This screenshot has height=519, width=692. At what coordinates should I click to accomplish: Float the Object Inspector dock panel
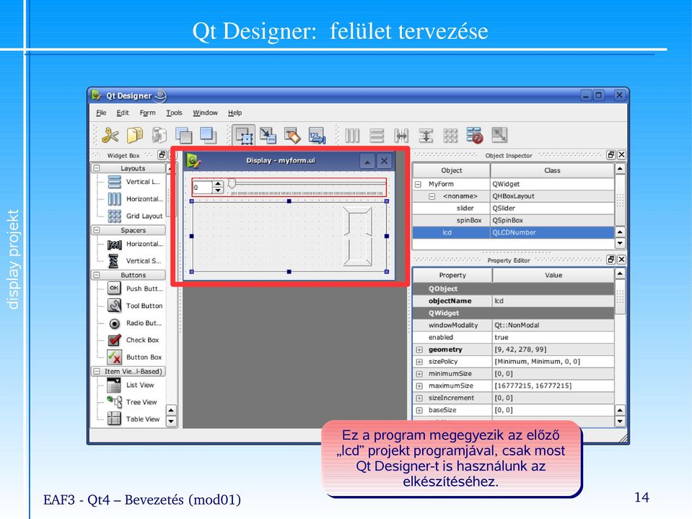click(x=610, y=154)
